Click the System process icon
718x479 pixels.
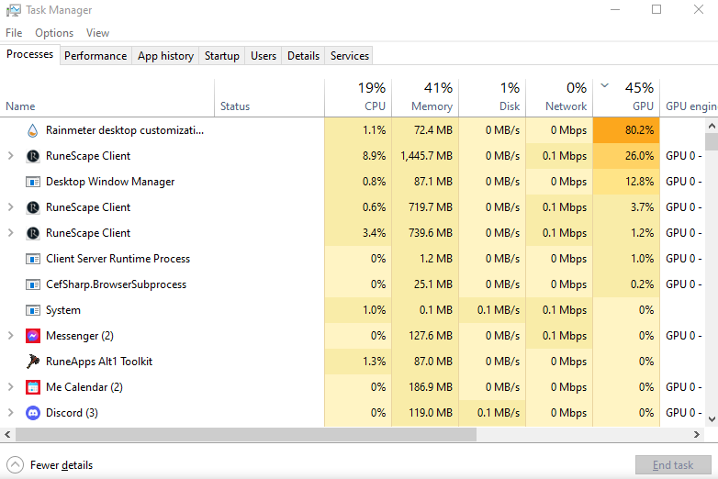click(32, 310)
